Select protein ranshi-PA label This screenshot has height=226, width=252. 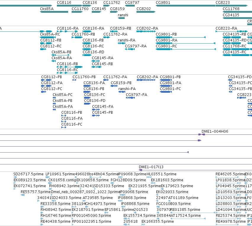(x=127, y=89)
